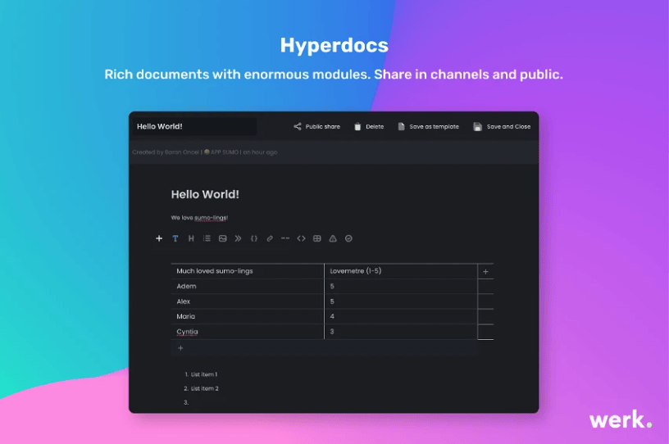This screenshot has width=669, height=444.
Task: Insert a divider with the dashes icon
Action: click(x=285, y=238)
